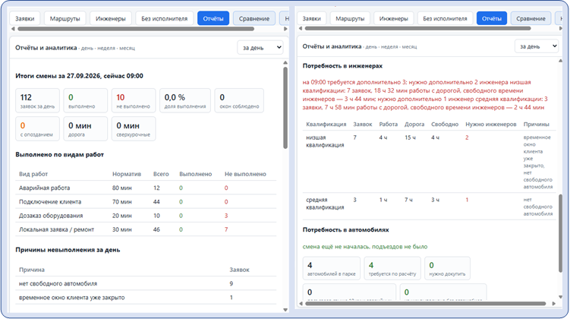Click right arrow of left panel tab scrollbar
This screenshot has height=319, width=570.
[285, 29]
